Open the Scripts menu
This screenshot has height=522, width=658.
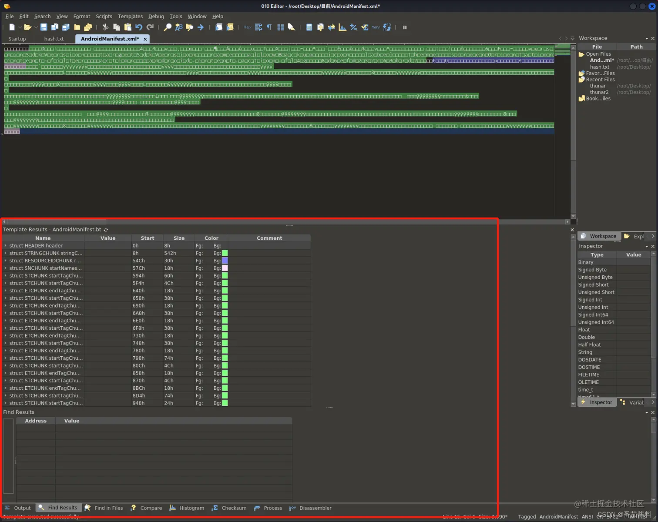[104, 17]
